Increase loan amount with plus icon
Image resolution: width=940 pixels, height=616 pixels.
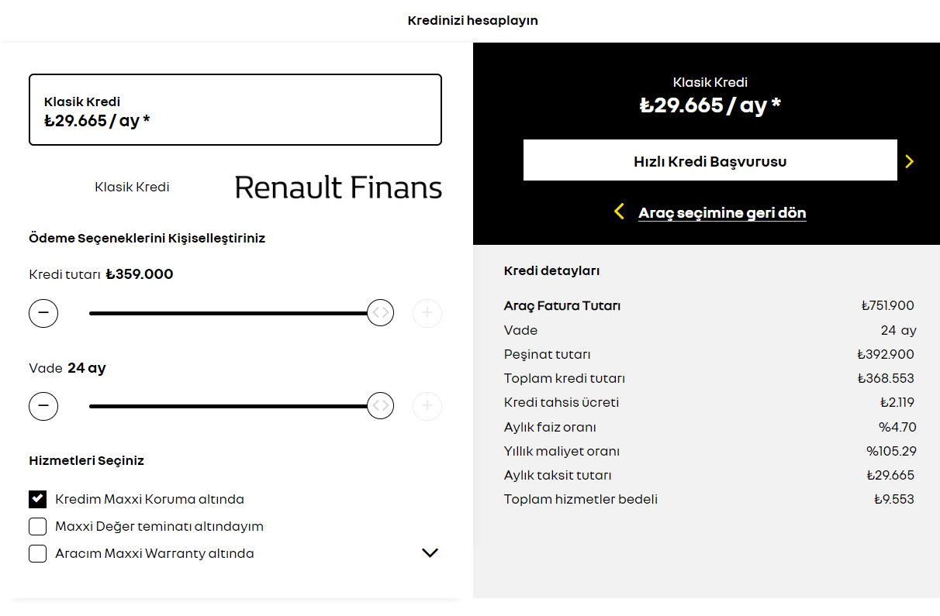pyautogui.click(x=427, y=313)
